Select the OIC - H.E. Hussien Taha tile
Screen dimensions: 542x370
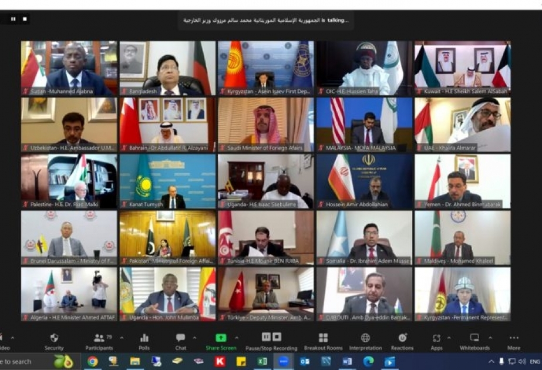[364, 68]
